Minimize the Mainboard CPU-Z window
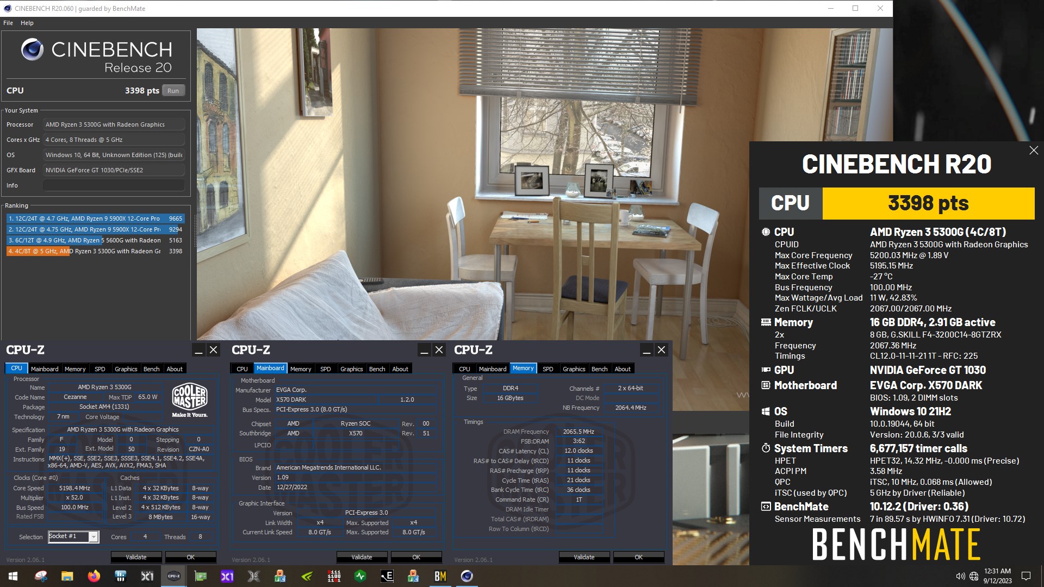Image resolution: width=1044 pixels, height=587 pixels. click(424, 351)
